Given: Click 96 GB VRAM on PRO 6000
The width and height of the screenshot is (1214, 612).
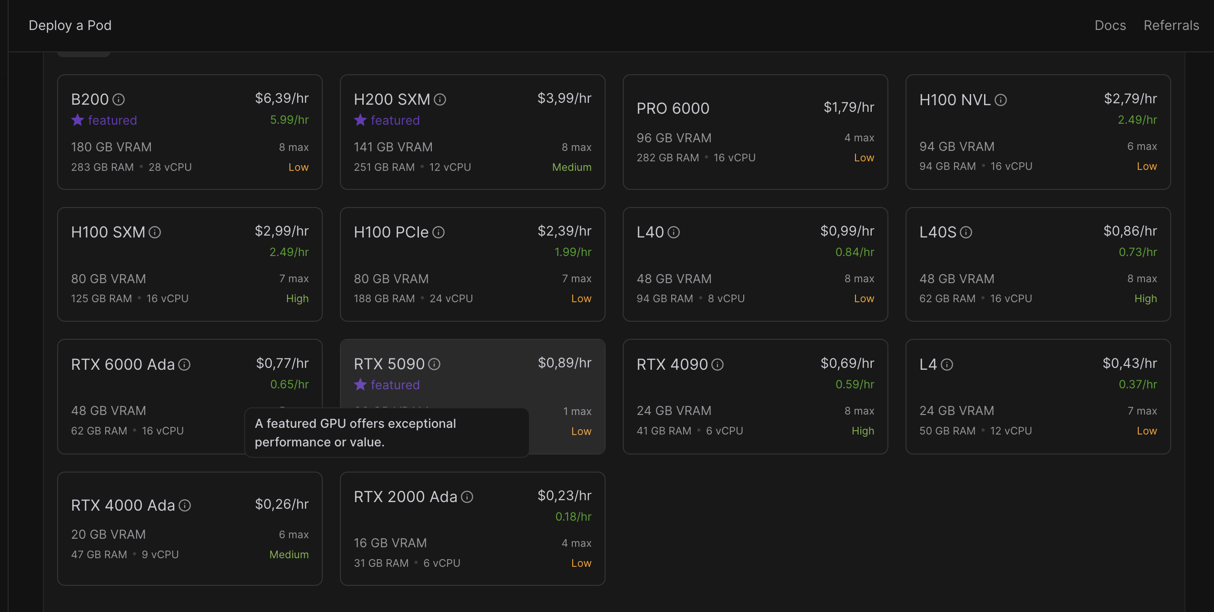Looking at the screenshot, I should click(x=674, y=138).
